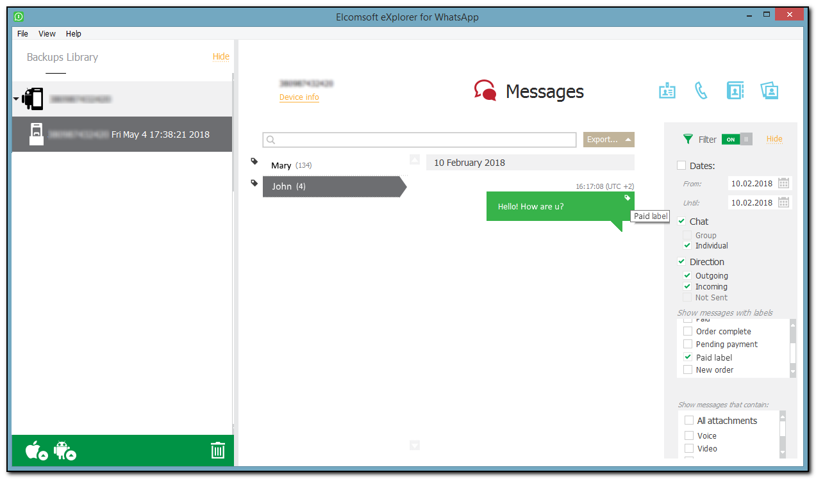Open the Calls phone icon
This screenshot has height=479, width=816.
click(x=701, y=91)
